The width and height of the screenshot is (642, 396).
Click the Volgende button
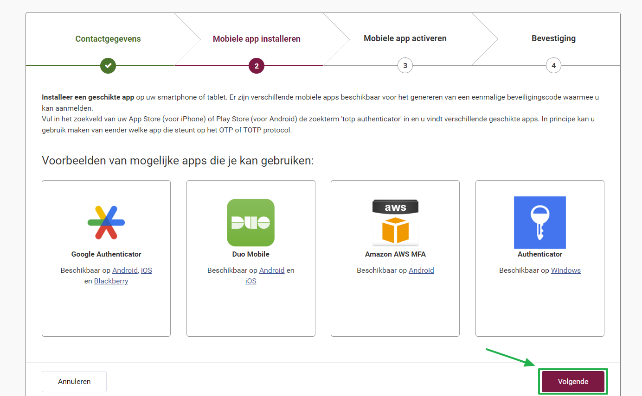(573, 381)
